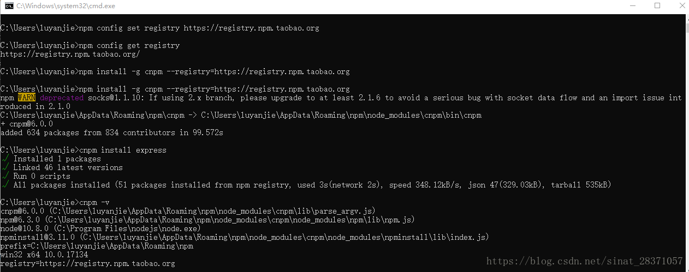
Task: Maximize the command prompt window
Action: coord(657,6)
